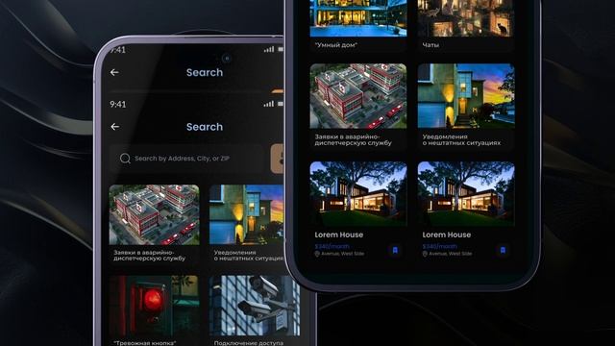The width and height of the screenshot is (615, 346).
Task: Open the 'Уведомления о нештатных ситуациях' image on the left phone
Action: point(246,214)
